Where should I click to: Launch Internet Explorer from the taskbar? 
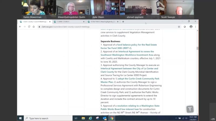90,118
